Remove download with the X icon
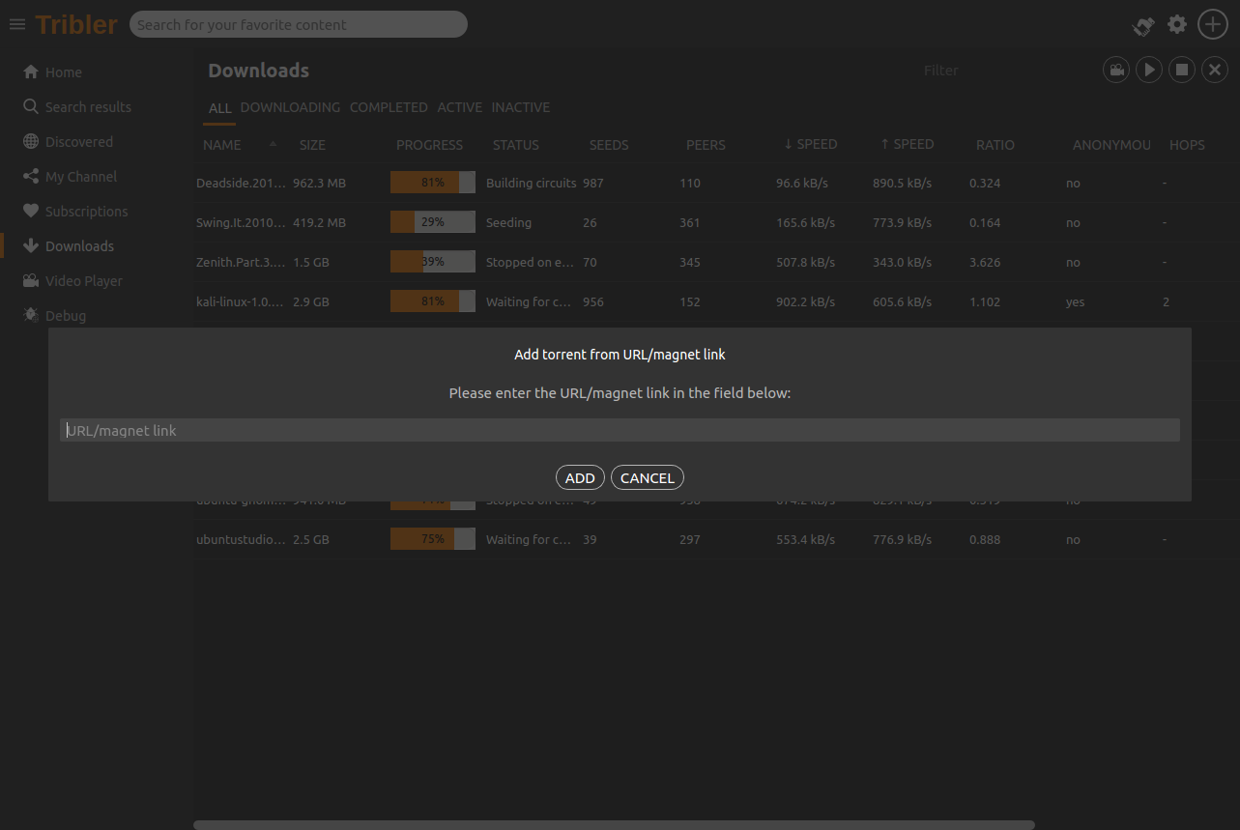The width and height of the screenshot is (1240, 830). 1214,70
